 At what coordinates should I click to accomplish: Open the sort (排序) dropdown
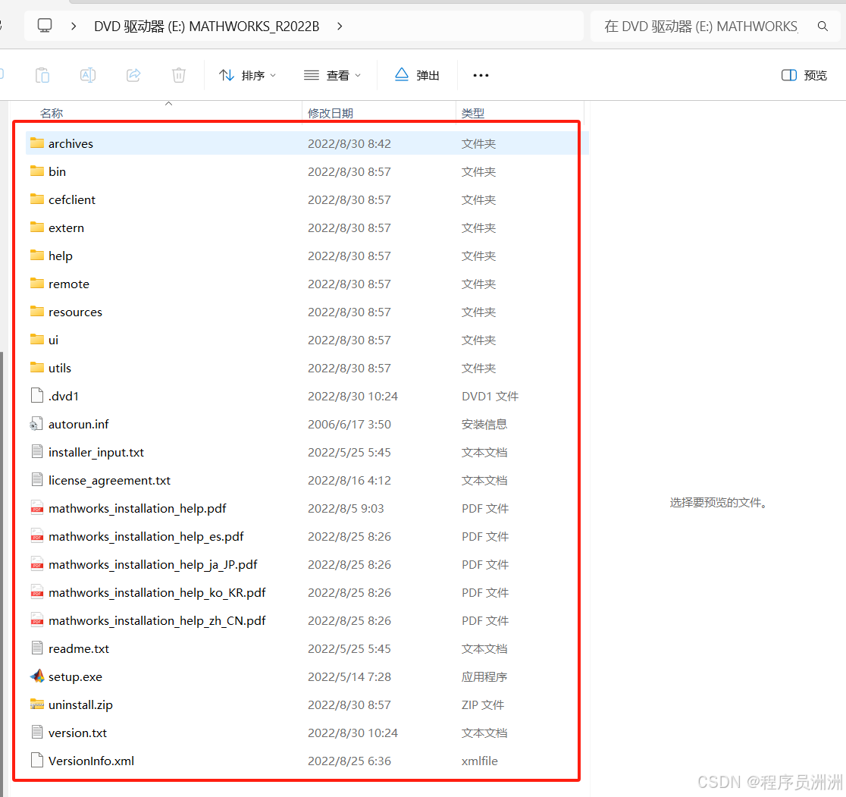point(248,76)
